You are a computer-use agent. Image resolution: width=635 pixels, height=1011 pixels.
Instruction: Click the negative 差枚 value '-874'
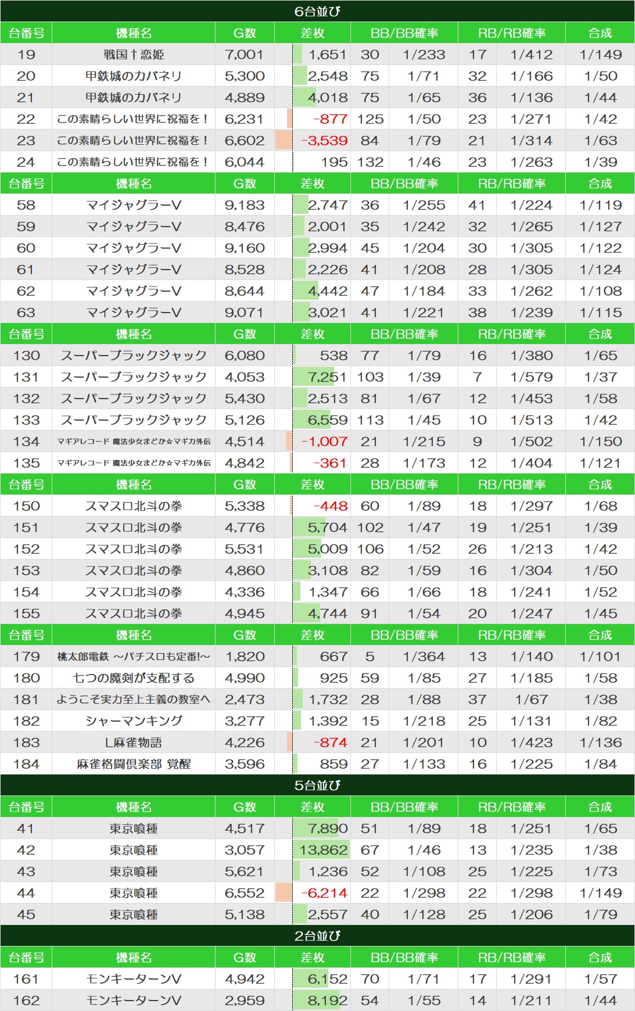(x=331, y=743)
